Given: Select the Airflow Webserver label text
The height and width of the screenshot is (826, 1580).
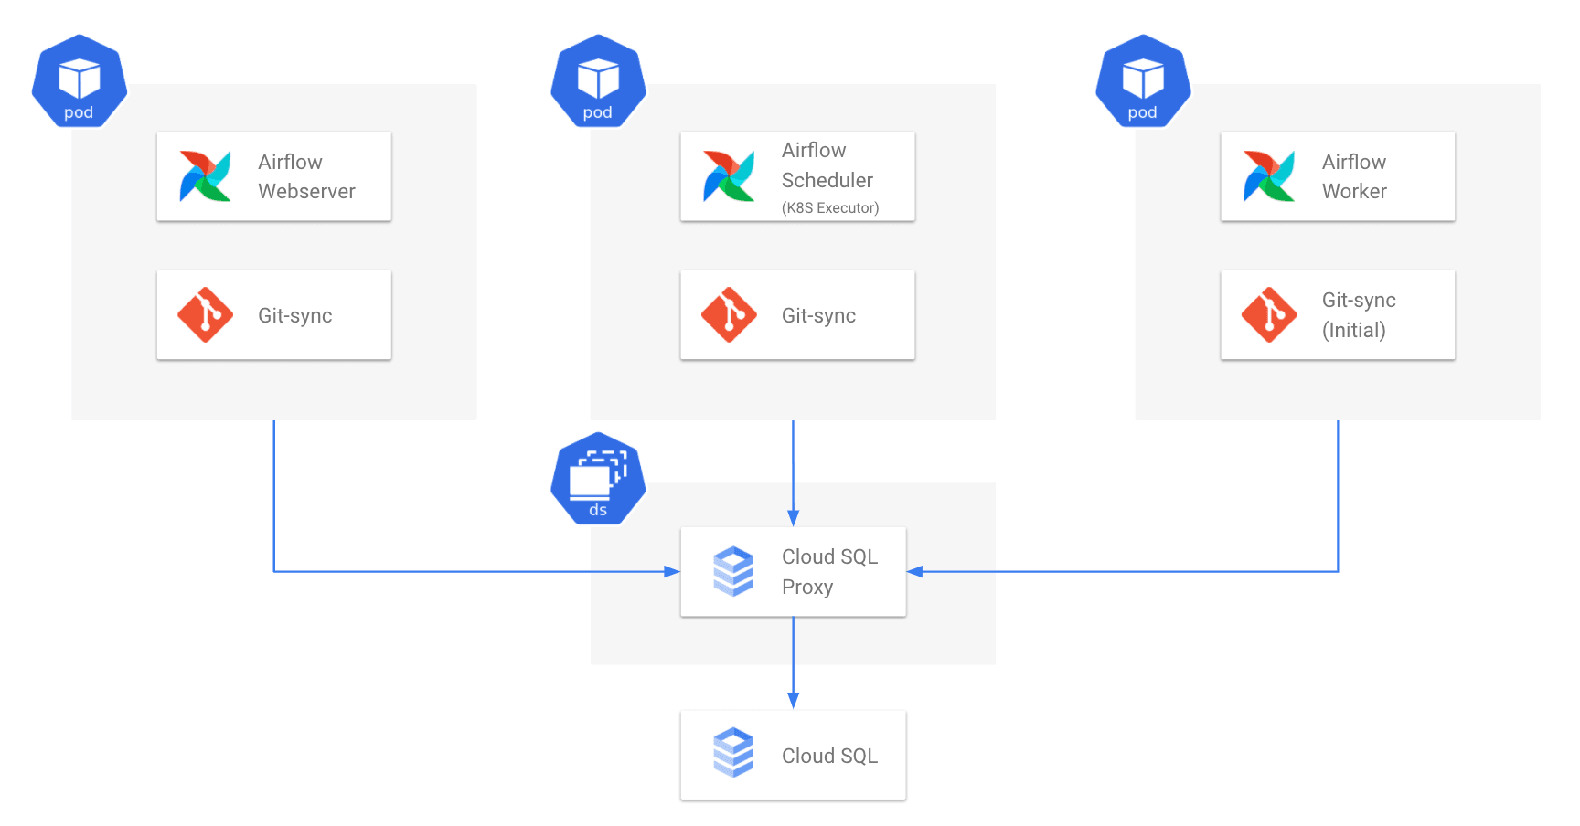Looking at the screenshot, I should coord(306,176).
